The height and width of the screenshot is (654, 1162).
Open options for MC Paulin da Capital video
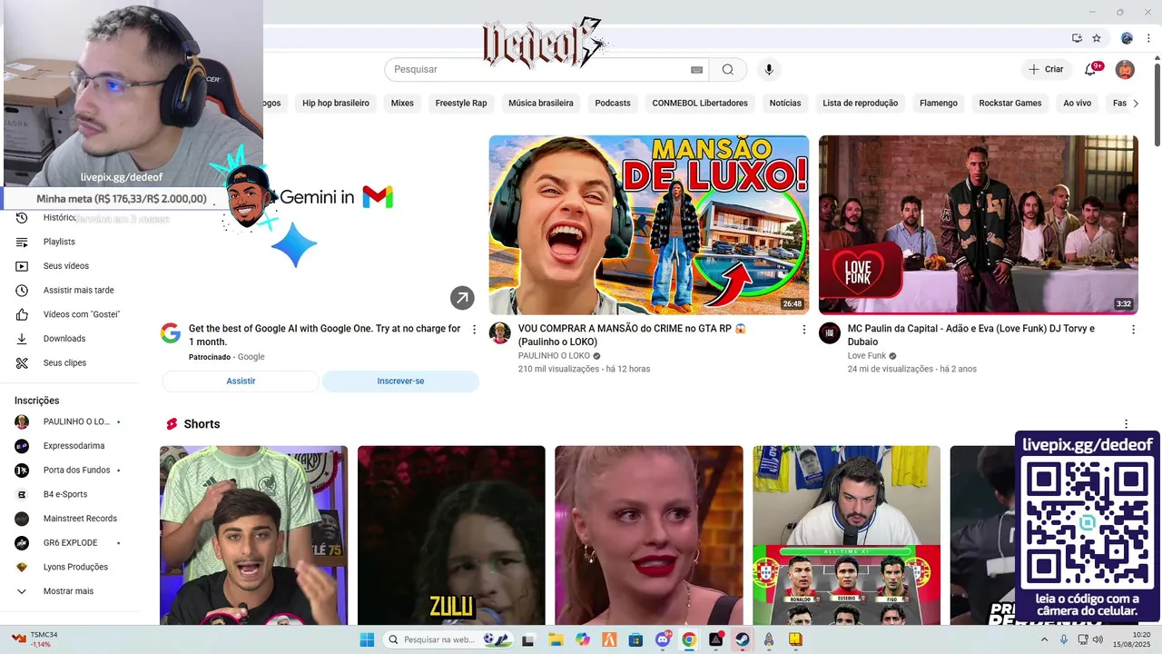pyautogui.click(x=1133, y=329)
